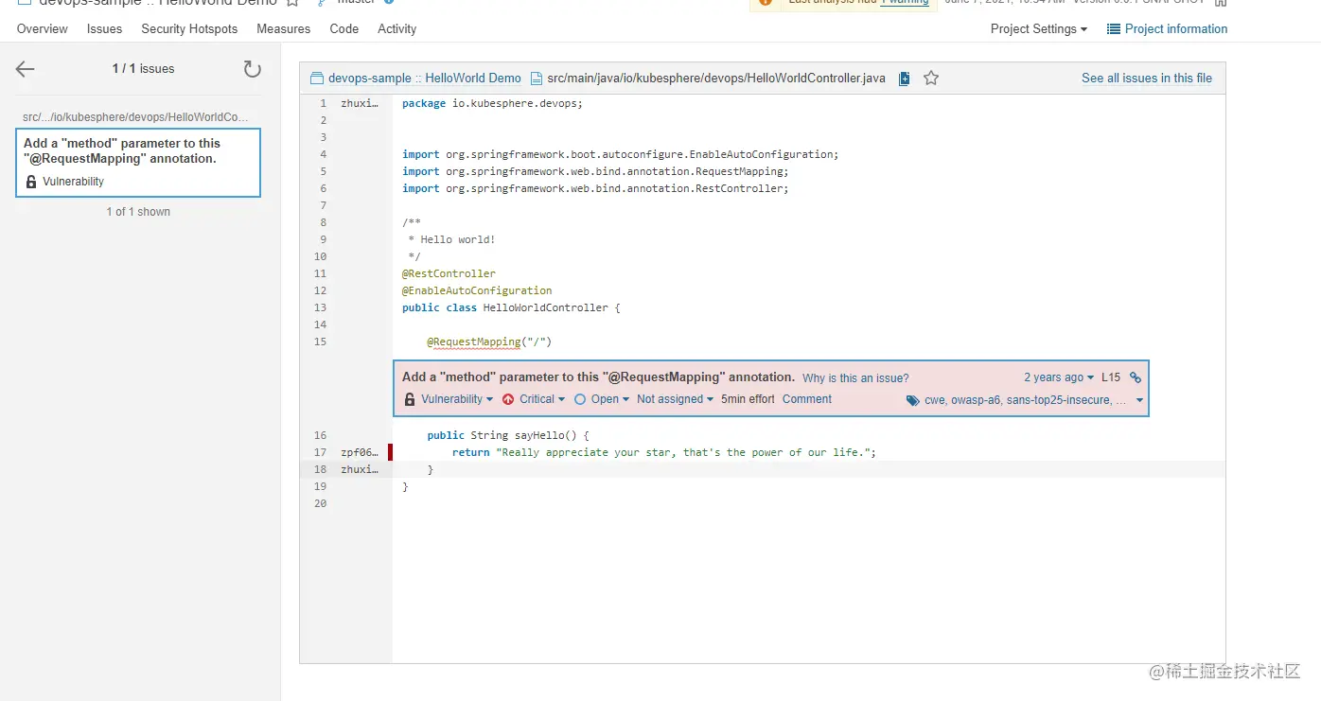Viewport: 1321px width, 701px height.
Task: Click the warning icon in analysis banner
Action: pyautogui.click(x=766, y=2)
